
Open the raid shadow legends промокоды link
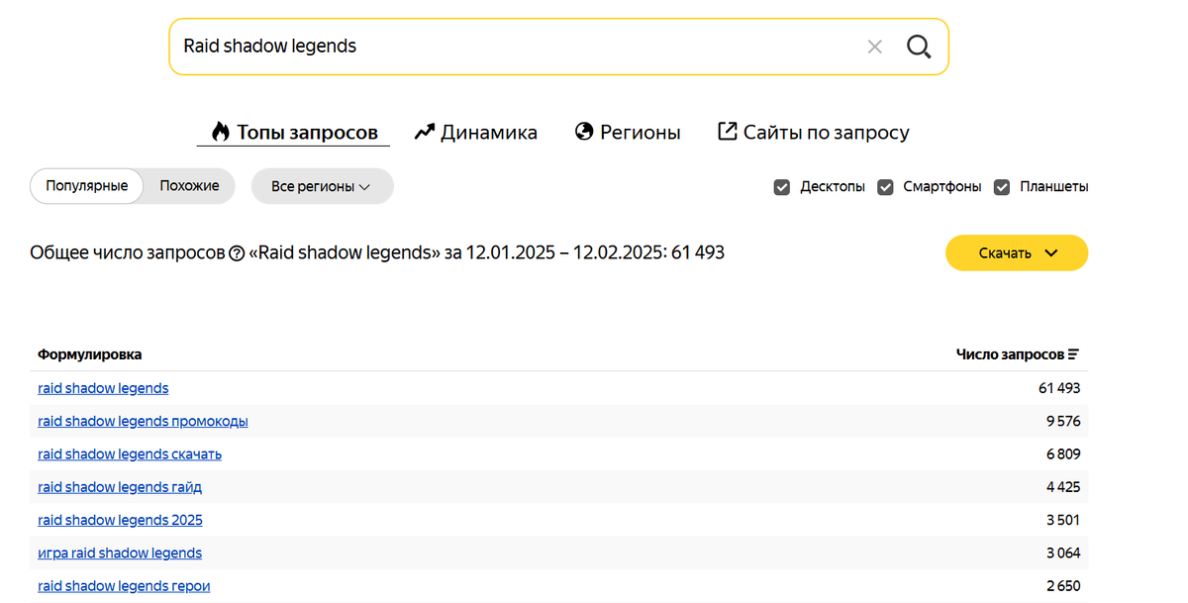coord(143,421)
